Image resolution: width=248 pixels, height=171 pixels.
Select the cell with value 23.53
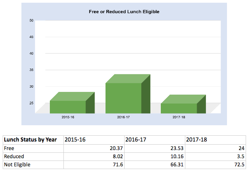pos(155,149)
